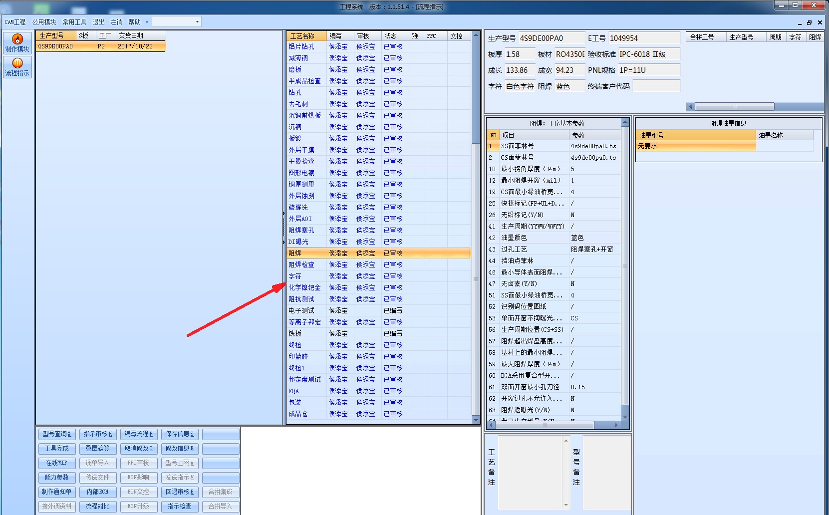Screen dimensions: 829x515
Task: Click the 制作通知单 button
Action: click(x=57, y=492)
